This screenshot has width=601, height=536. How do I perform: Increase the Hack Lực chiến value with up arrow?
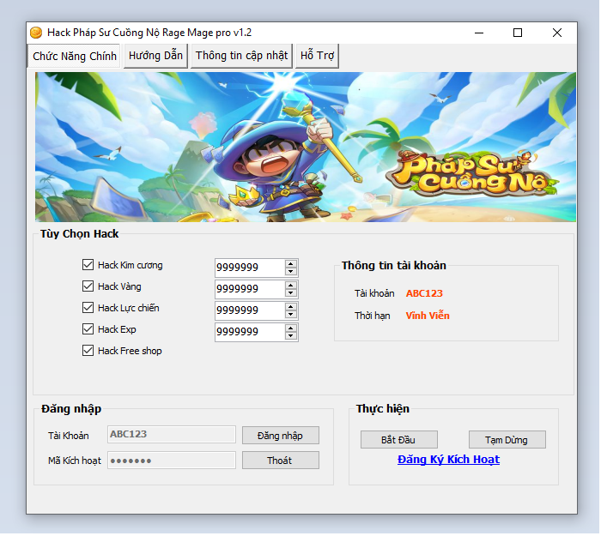pyautogui.click(x=291, y=307)
